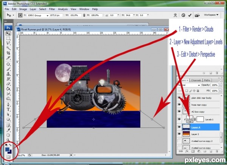
Task: Switch to warp mode icon in options bar
Action: pyautogui.click(x=175, y=15)
